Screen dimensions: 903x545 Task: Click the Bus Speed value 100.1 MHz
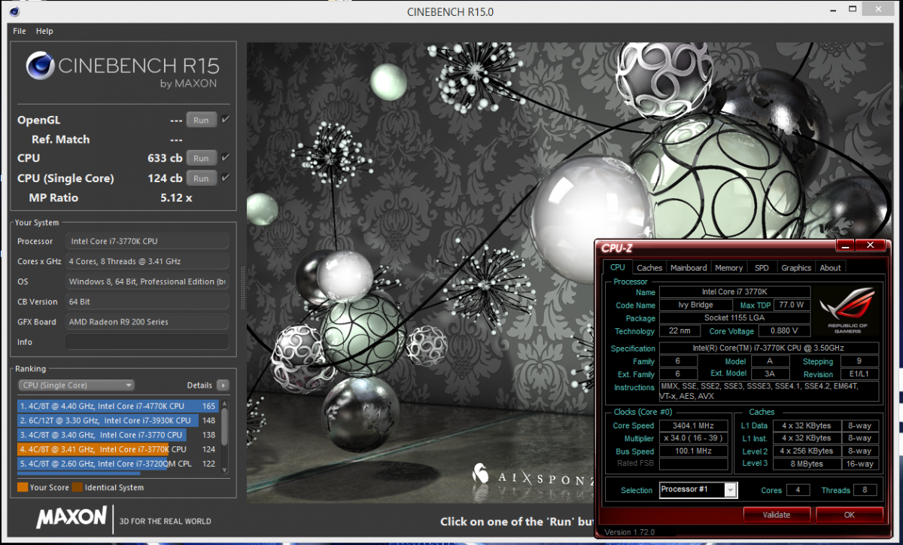[693, 451]
